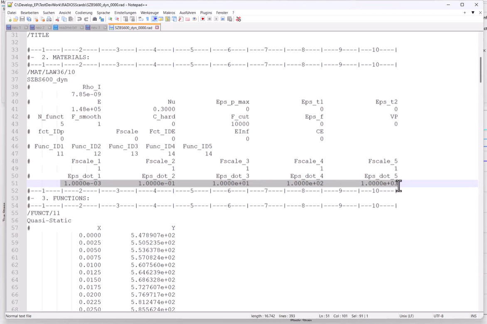Open the Replace dialog toolbar icon
The height and width of the screenshot is (324, 487).
point(101,19)
